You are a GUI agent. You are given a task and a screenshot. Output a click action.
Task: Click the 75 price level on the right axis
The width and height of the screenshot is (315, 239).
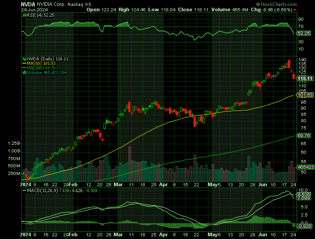(303, 128)
